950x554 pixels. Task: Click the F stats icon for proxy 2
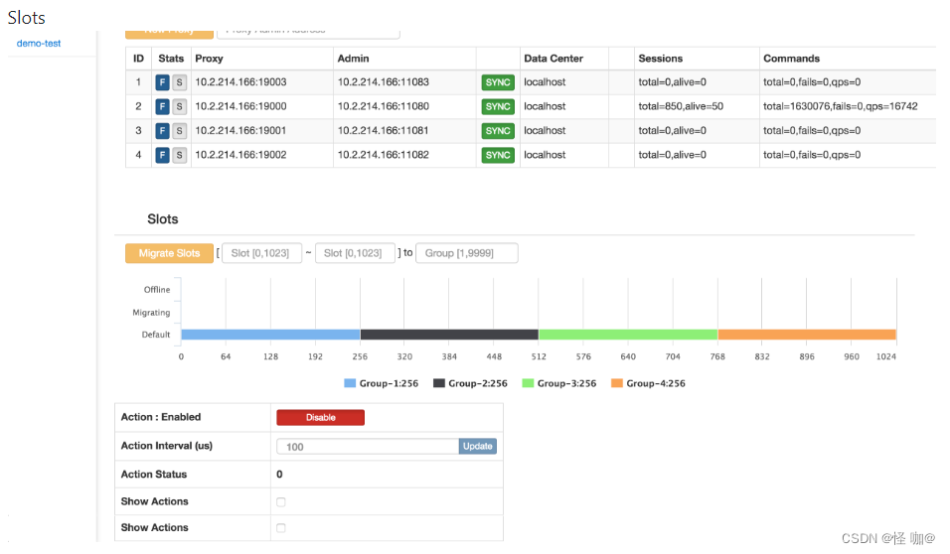coord(162,106)
